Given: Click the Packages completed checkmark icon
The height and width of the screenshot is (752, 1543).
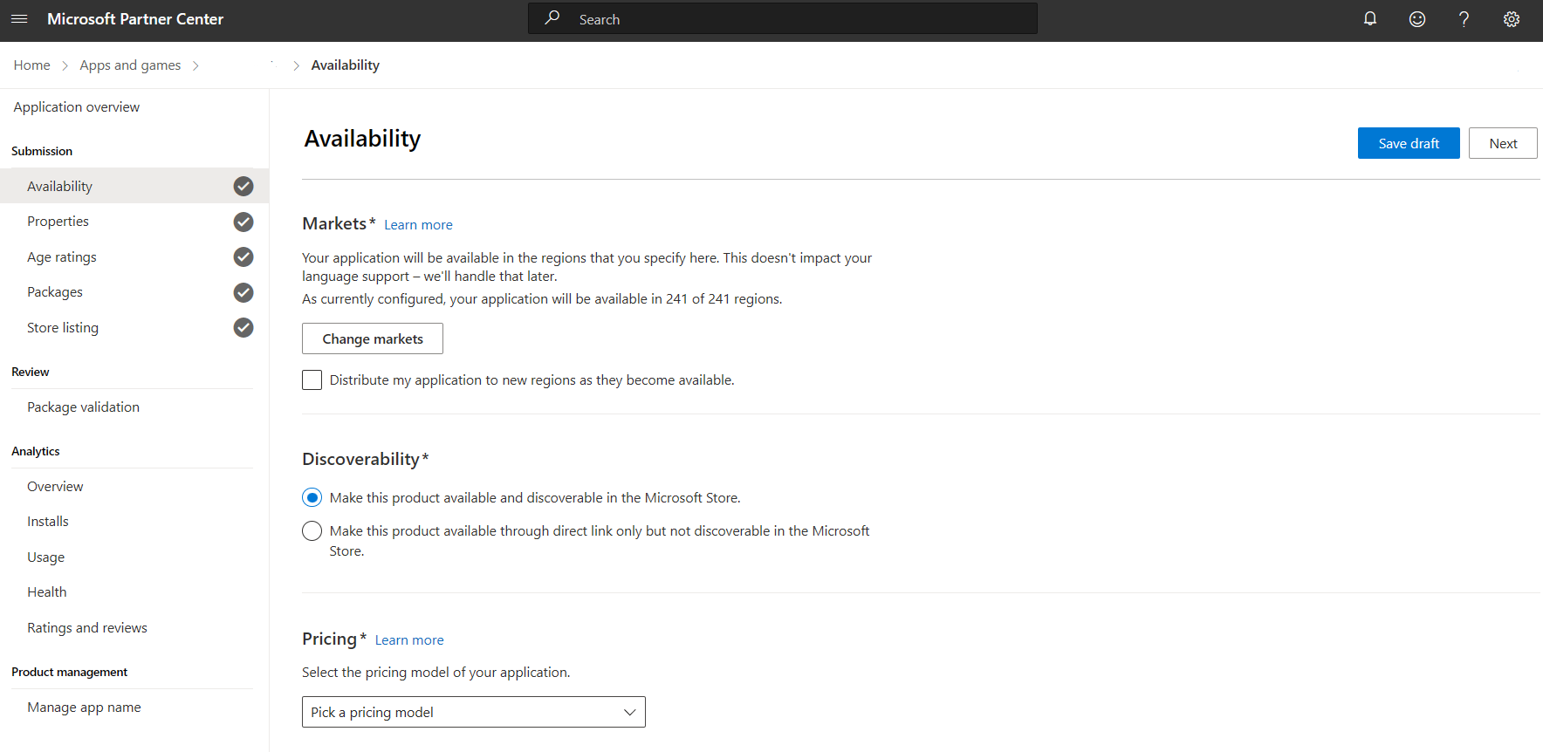Looking at the screenshot, I should [243, 292].
